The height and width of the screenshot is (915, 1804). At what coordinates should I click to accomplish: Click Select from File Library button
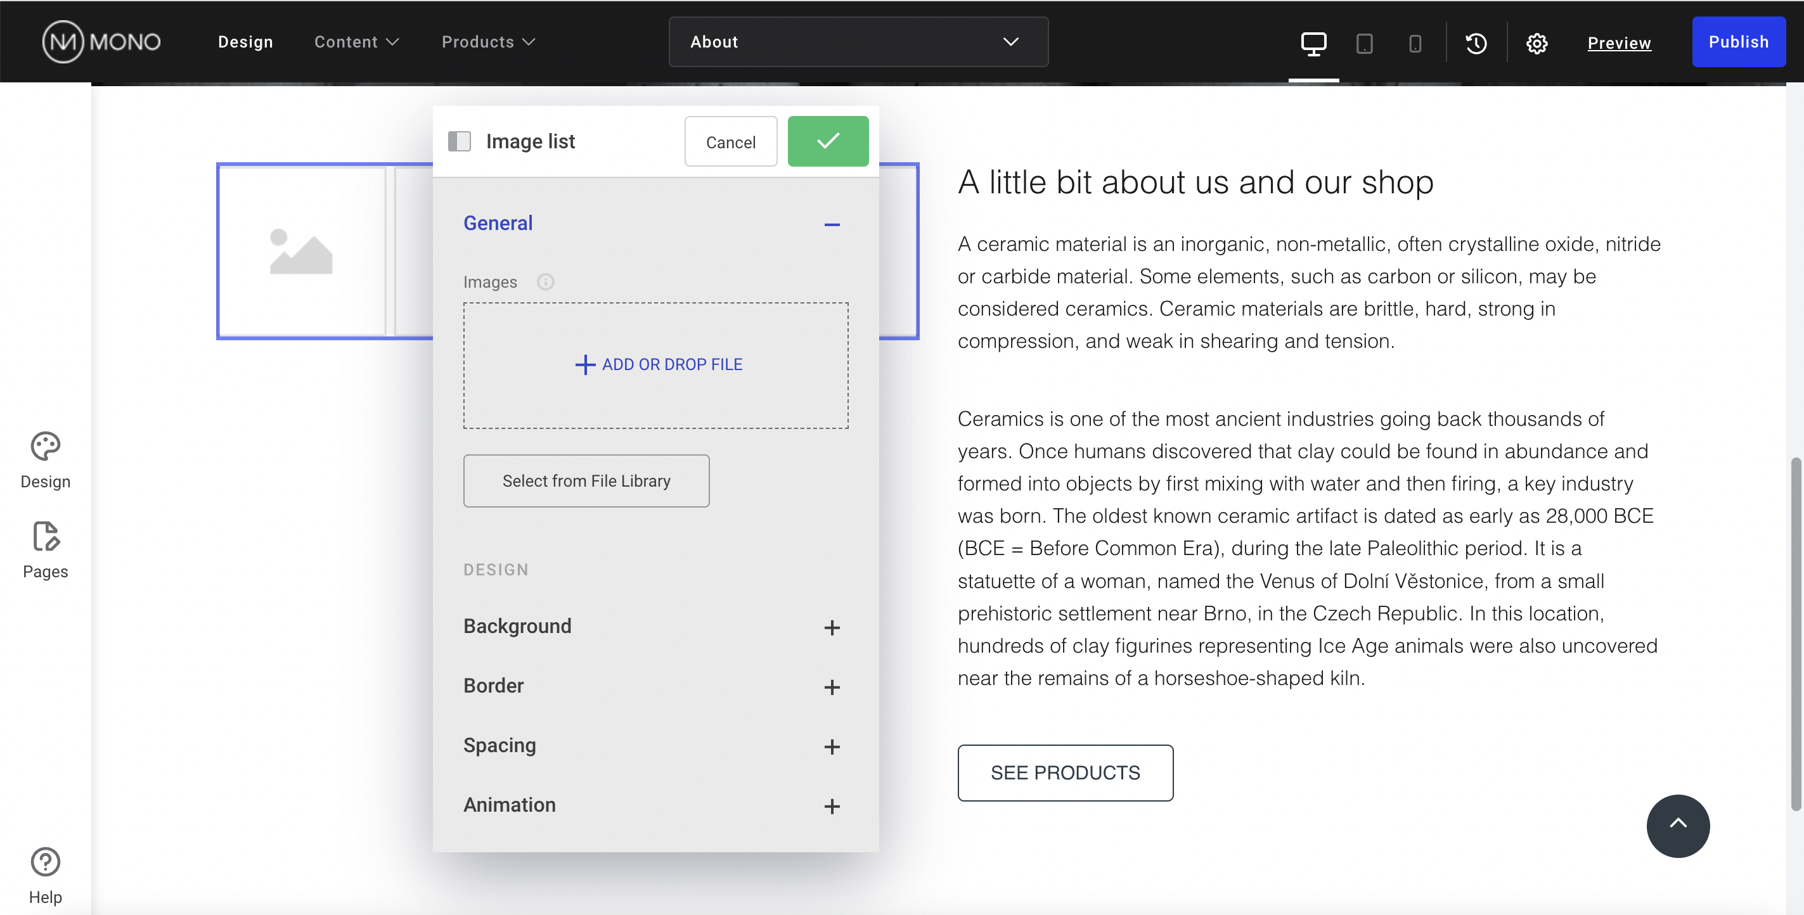pyautogui.click(x=586, y=480)
